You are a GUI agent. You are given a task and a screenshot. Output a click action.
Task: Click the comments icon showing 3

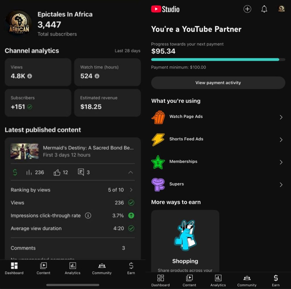81,172
